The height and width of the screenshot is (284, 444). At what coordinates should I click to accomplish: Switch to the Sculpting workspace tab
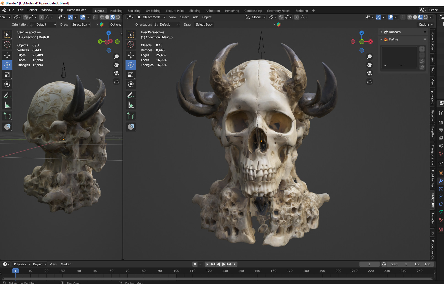[134, 11]
